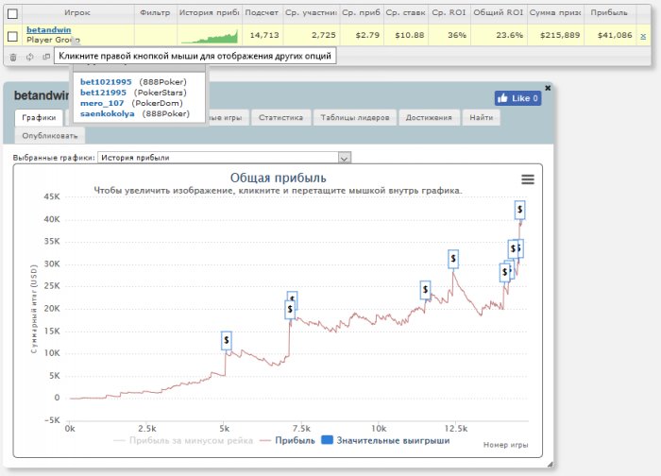Toggle the 'Прибыль за минусом рейка' legend series

click(x=184, y=441)
